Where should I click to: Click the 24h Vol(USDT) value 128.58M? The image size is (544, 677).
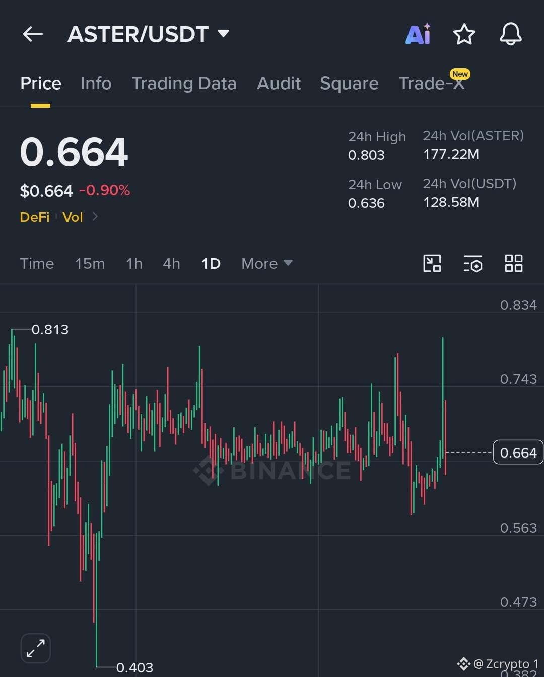pyautogui.click(x=451, y=202)
